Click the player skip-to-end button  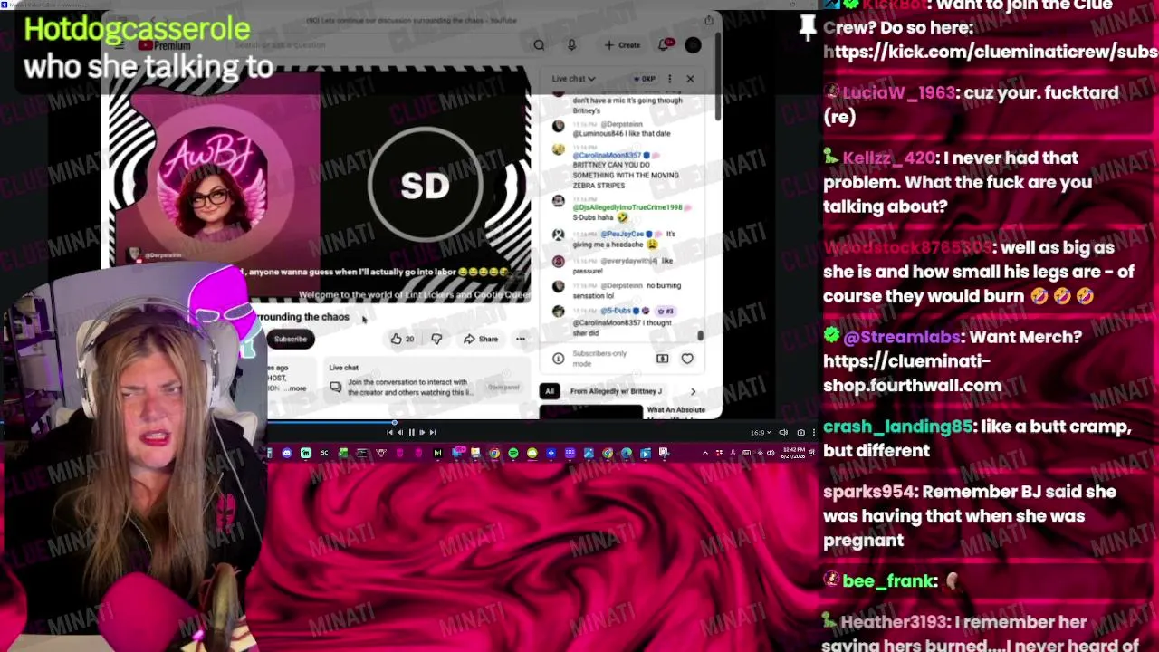click(433, 433)
